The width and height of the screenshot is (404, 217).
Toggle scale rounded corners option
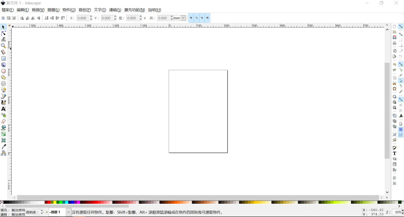tap(196, 18)
